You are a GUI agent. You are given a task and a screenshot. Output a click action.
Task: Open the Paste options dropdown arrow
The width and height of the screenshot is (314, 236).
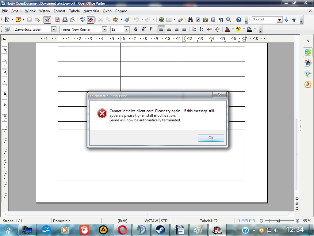[121, 19]
